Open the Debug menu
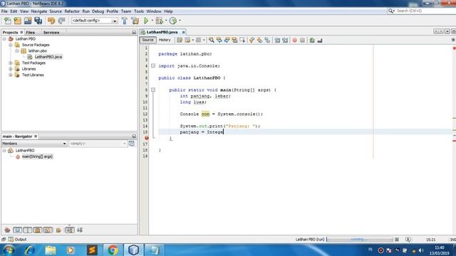The width and height of the screenshot is (456, 256). pyautogui.click(x=98, y=11)
